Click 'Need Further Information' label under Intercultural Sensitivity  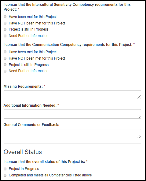click(x=29, y=36)
